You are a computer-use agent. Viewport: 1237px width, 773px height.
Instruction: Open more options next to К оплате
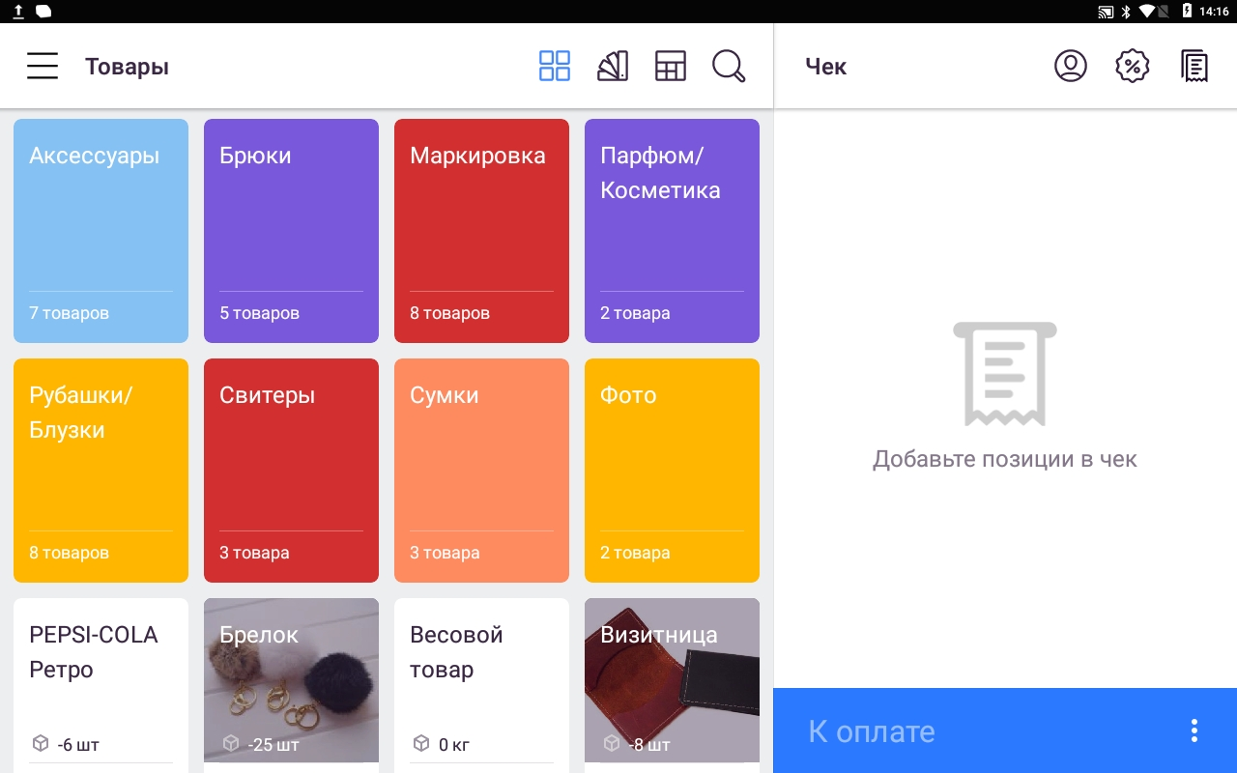point(1194,730)
